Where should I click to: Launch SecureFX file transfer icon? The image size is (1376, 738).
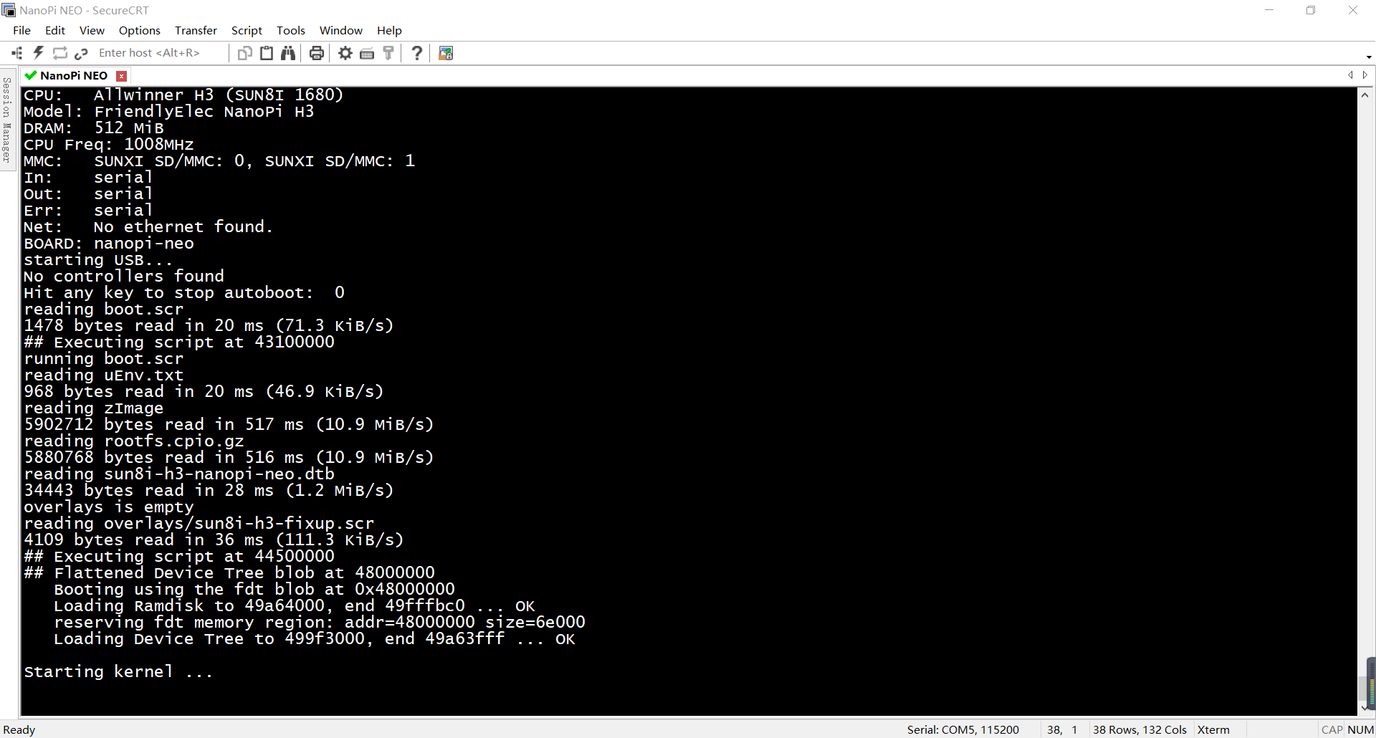(445, 53)
